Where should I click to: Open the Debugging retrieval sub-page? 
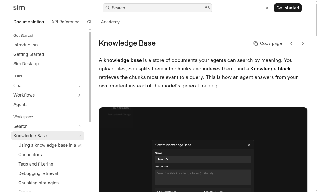38,173
